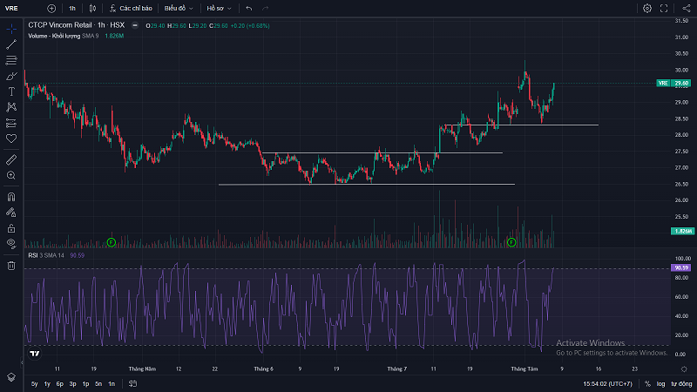Select the 5y date range
The image size is (697, 392).
point(34,383)
